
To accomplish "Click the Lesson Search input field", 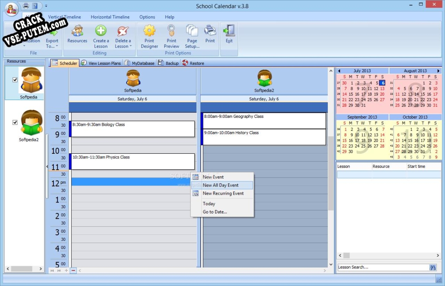I will (382, 267).
